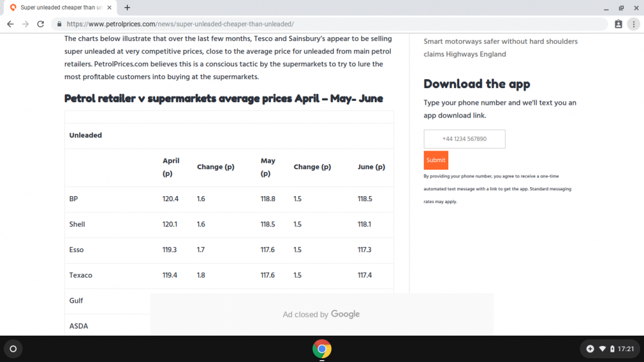Click the 'April (p)' column header
Viewport: 644px width, 362px height.
171,167
